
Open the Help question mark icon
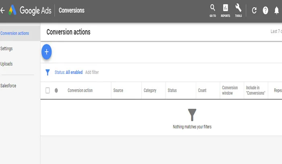click(x=265, y=10)
